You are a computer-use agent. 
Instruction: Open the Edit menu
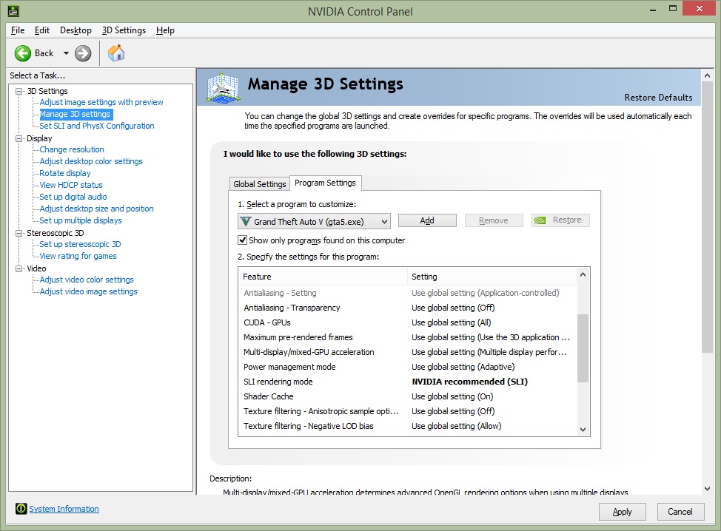pyautogui.click(x=42, y=30)
